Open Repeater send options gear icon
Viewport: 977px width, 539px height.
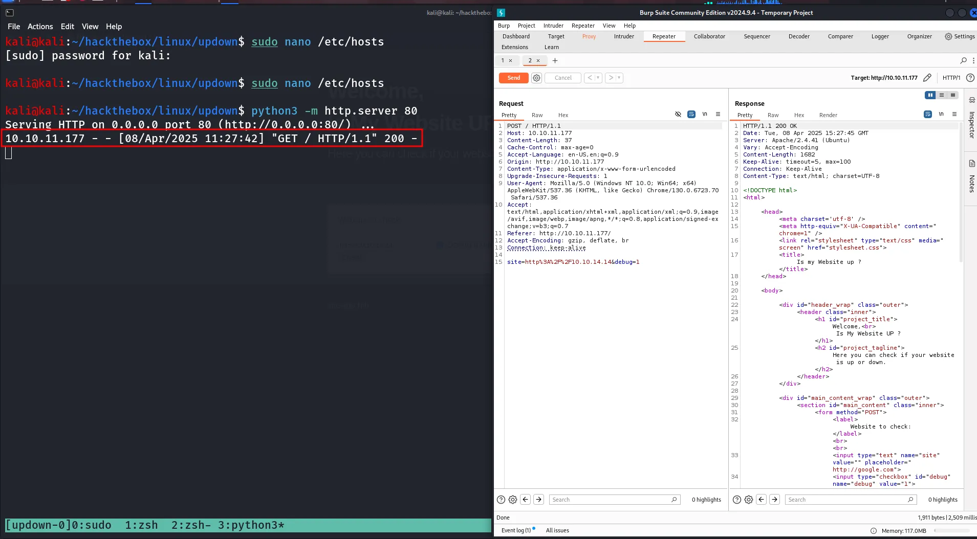[x=536, y=78]
